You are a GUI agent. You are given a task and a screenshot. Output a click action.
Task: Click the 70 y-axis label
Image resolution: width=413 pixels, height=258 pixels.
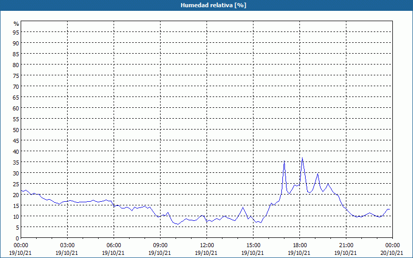(16, 86)
